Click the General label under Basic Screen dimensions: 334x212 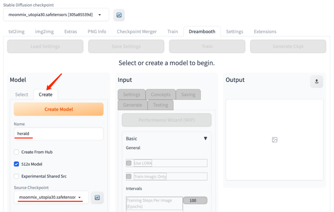[x=133, y=148]
